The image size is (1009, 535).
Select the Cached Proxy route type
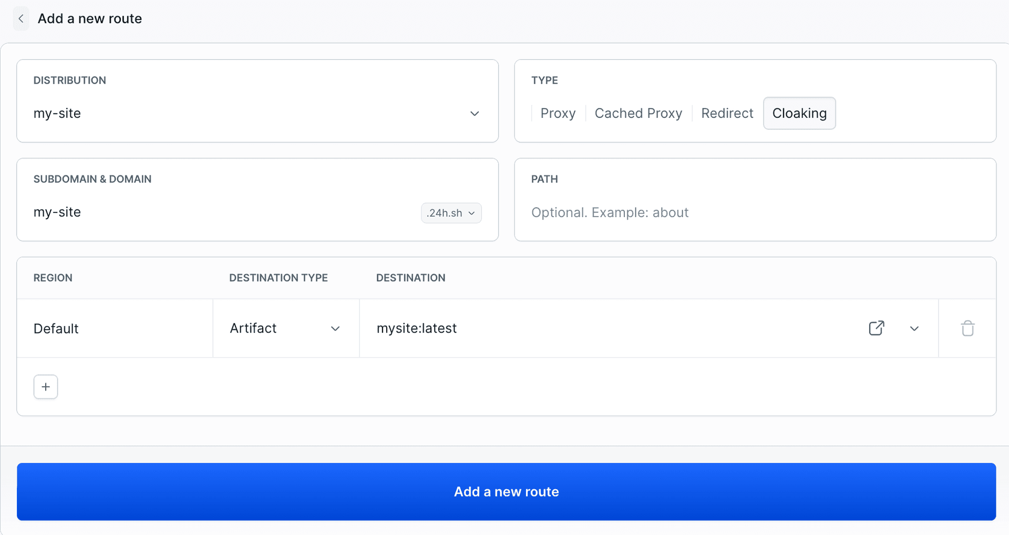(x=639, y=114)
